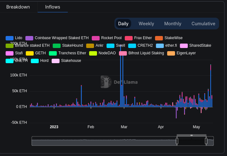Toggle Stakehouse legend swatch
The height and width of the screenshot is (156, 227).
pyautogui.click(x=55, y=61)
